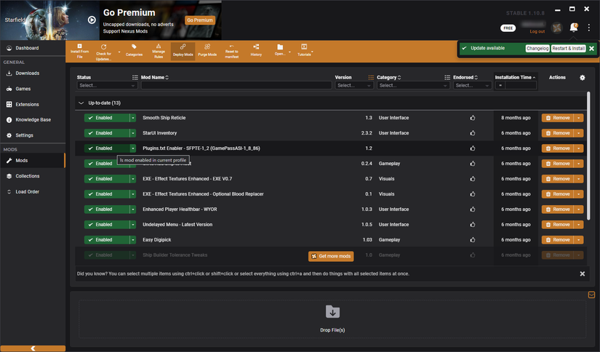Endorse StarUI Inventory with thumbs-up
The width and height of the screenshot is (600, 352).
click(473, 133)
